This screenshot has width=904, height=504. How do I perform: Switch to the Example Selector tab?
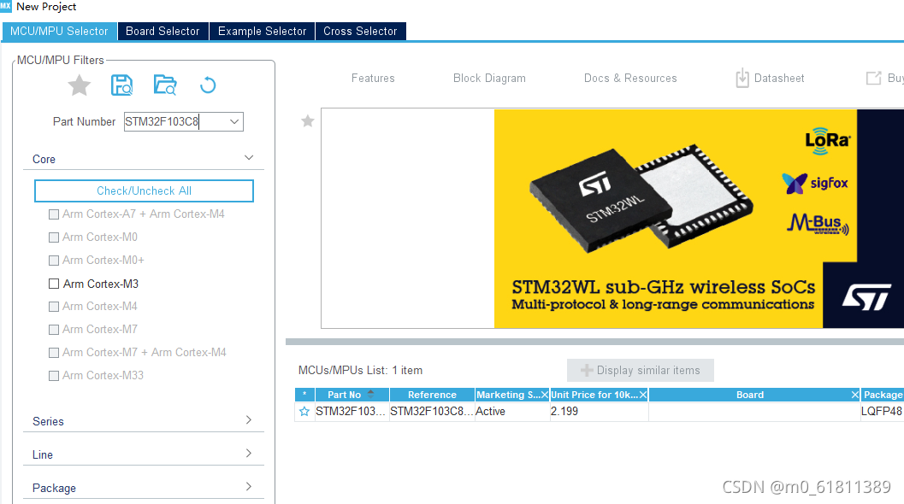pos(263,31)
